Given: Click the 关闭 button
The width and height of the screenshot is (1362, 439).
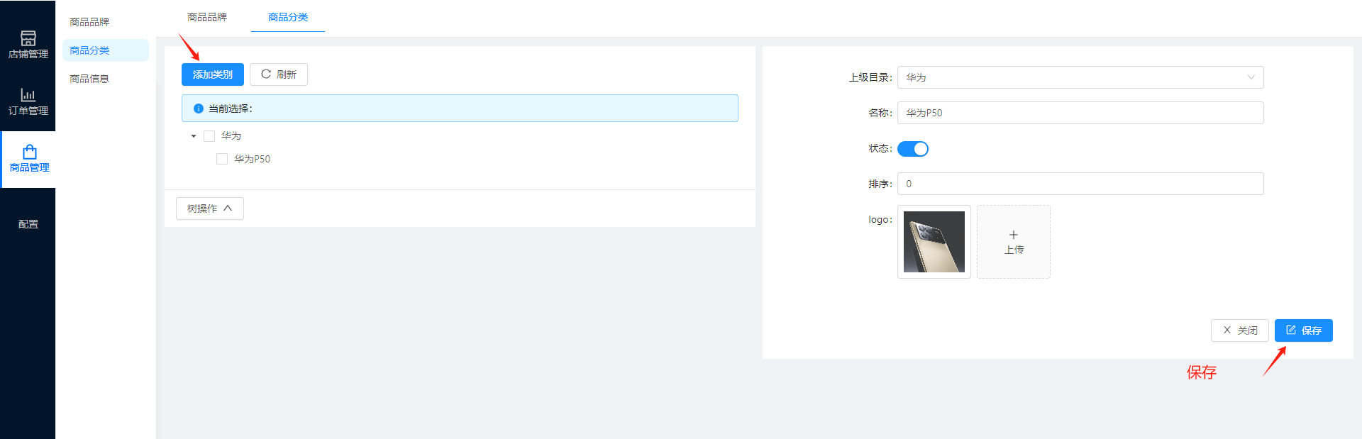Looking at the screenshot, I should tap(1240, 330).
